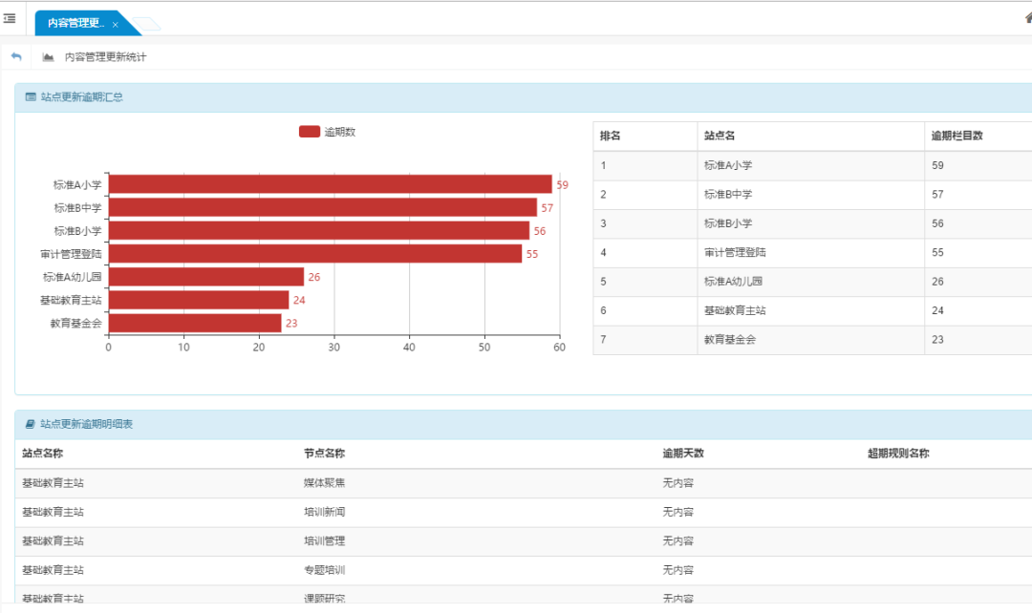Click the 培训管理 node row
This screenshot has width=1032, height=613.
pos(324,541)
